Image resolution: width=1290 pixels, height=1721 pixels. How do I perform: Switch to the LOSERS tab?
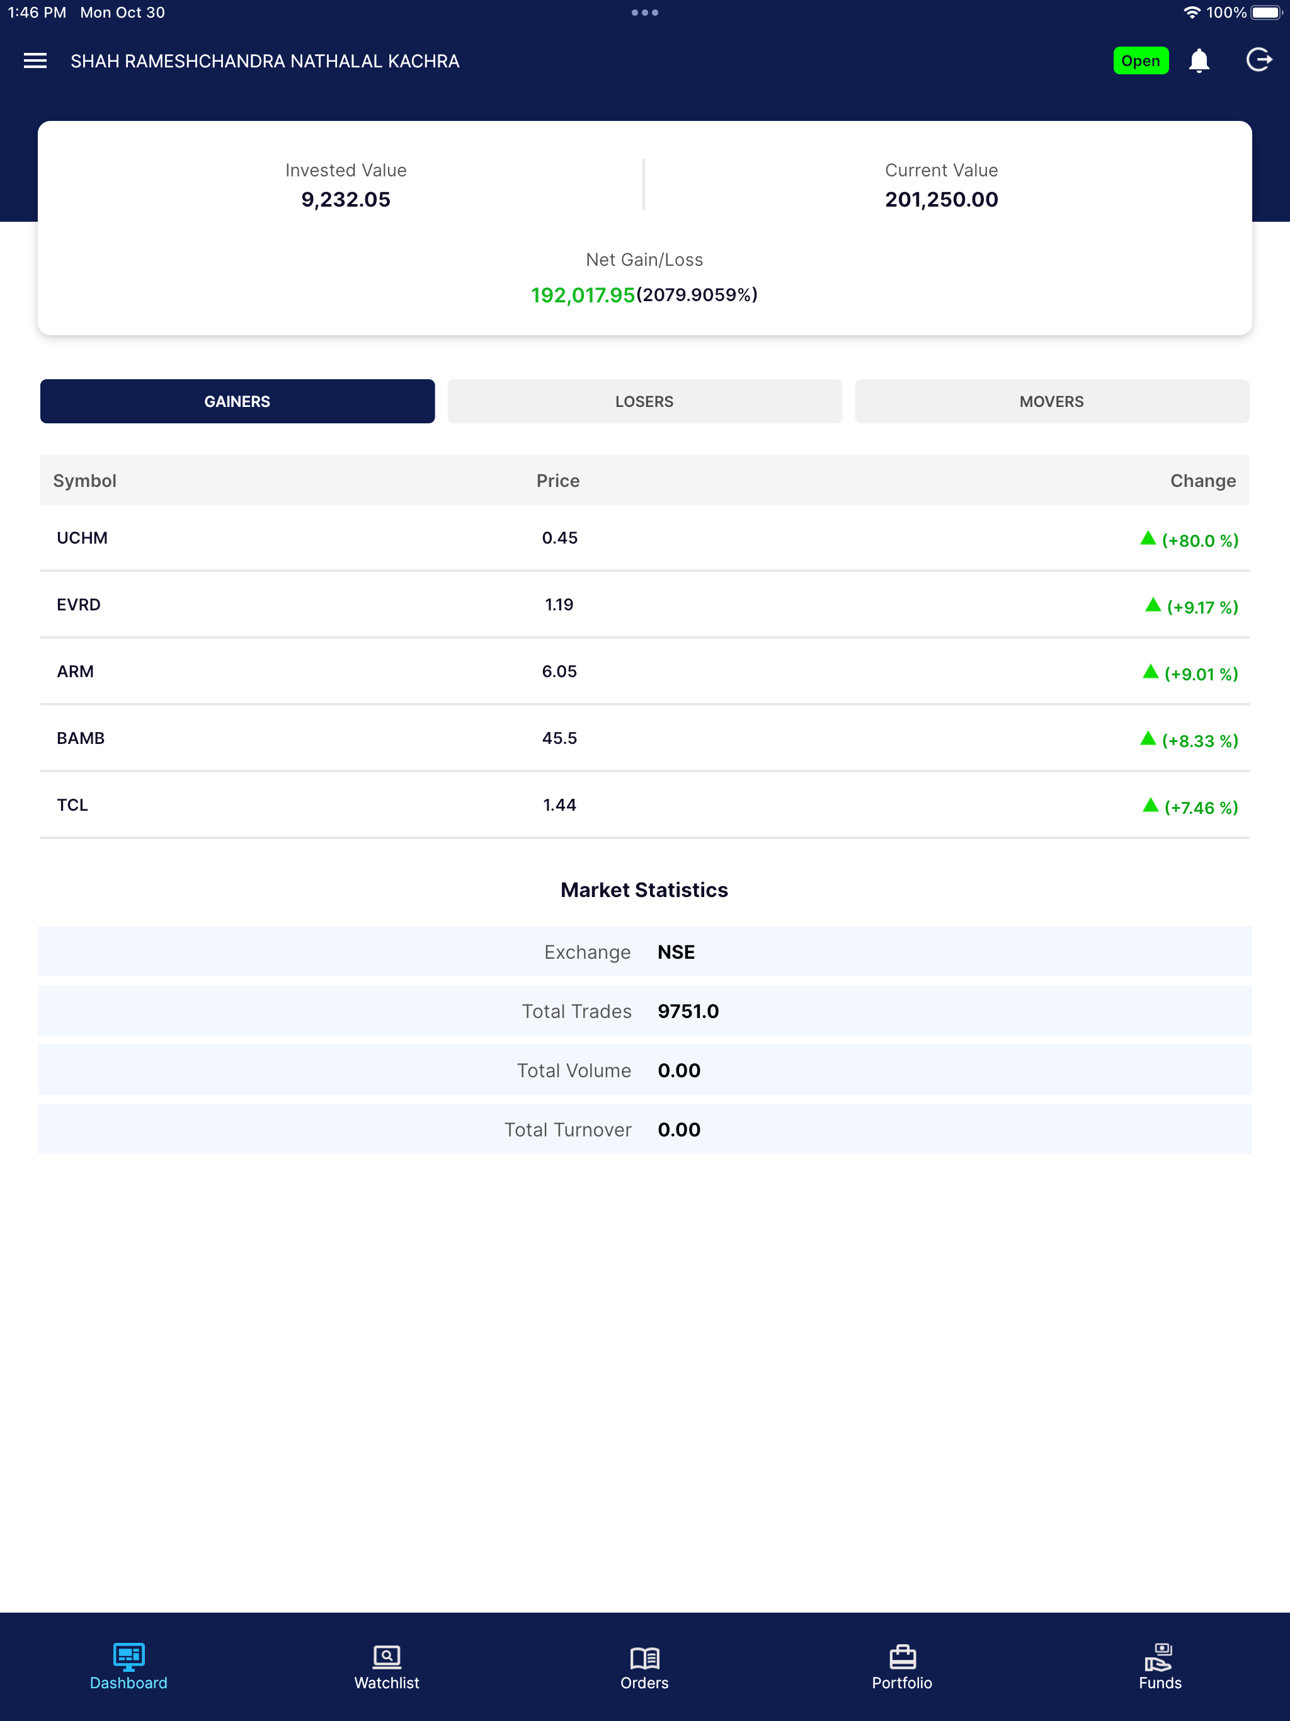[644, 401]
